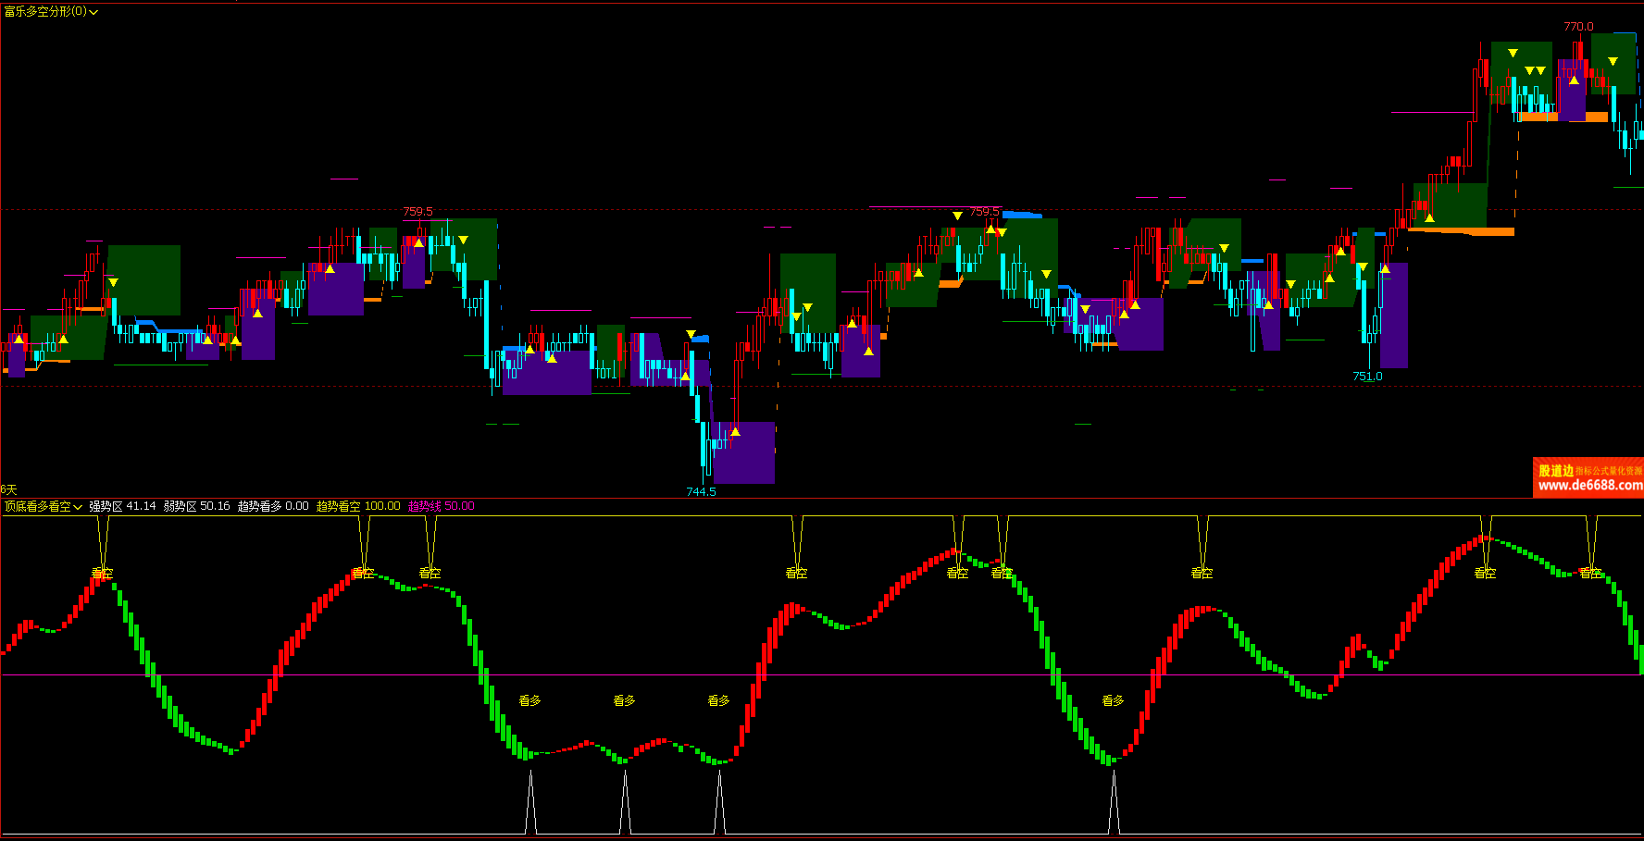
Task: Click the rightmost 看多 signal label
Action: [1113, 700]
